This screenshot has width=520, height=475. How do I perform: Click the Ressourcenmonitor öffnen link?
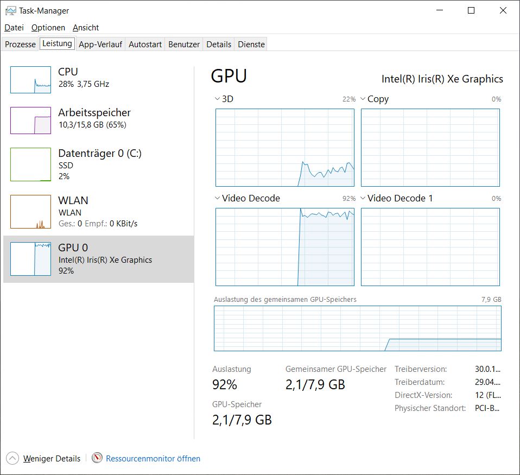click(x=153, y=459)
